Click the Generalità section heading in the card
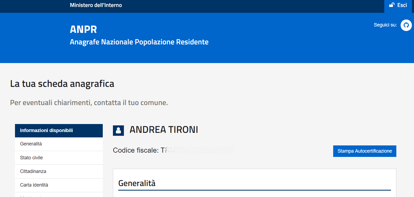 coord(137,183)
